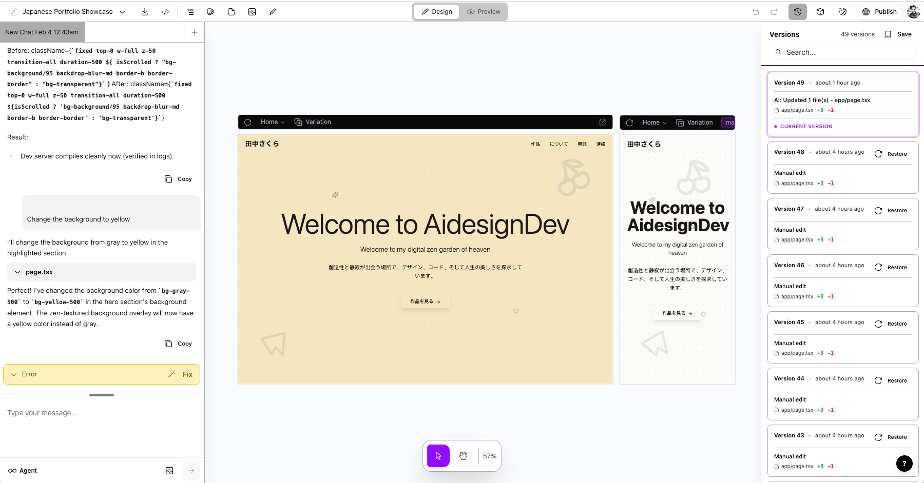Toggle dark mode with the moon icon

[842, 11]
